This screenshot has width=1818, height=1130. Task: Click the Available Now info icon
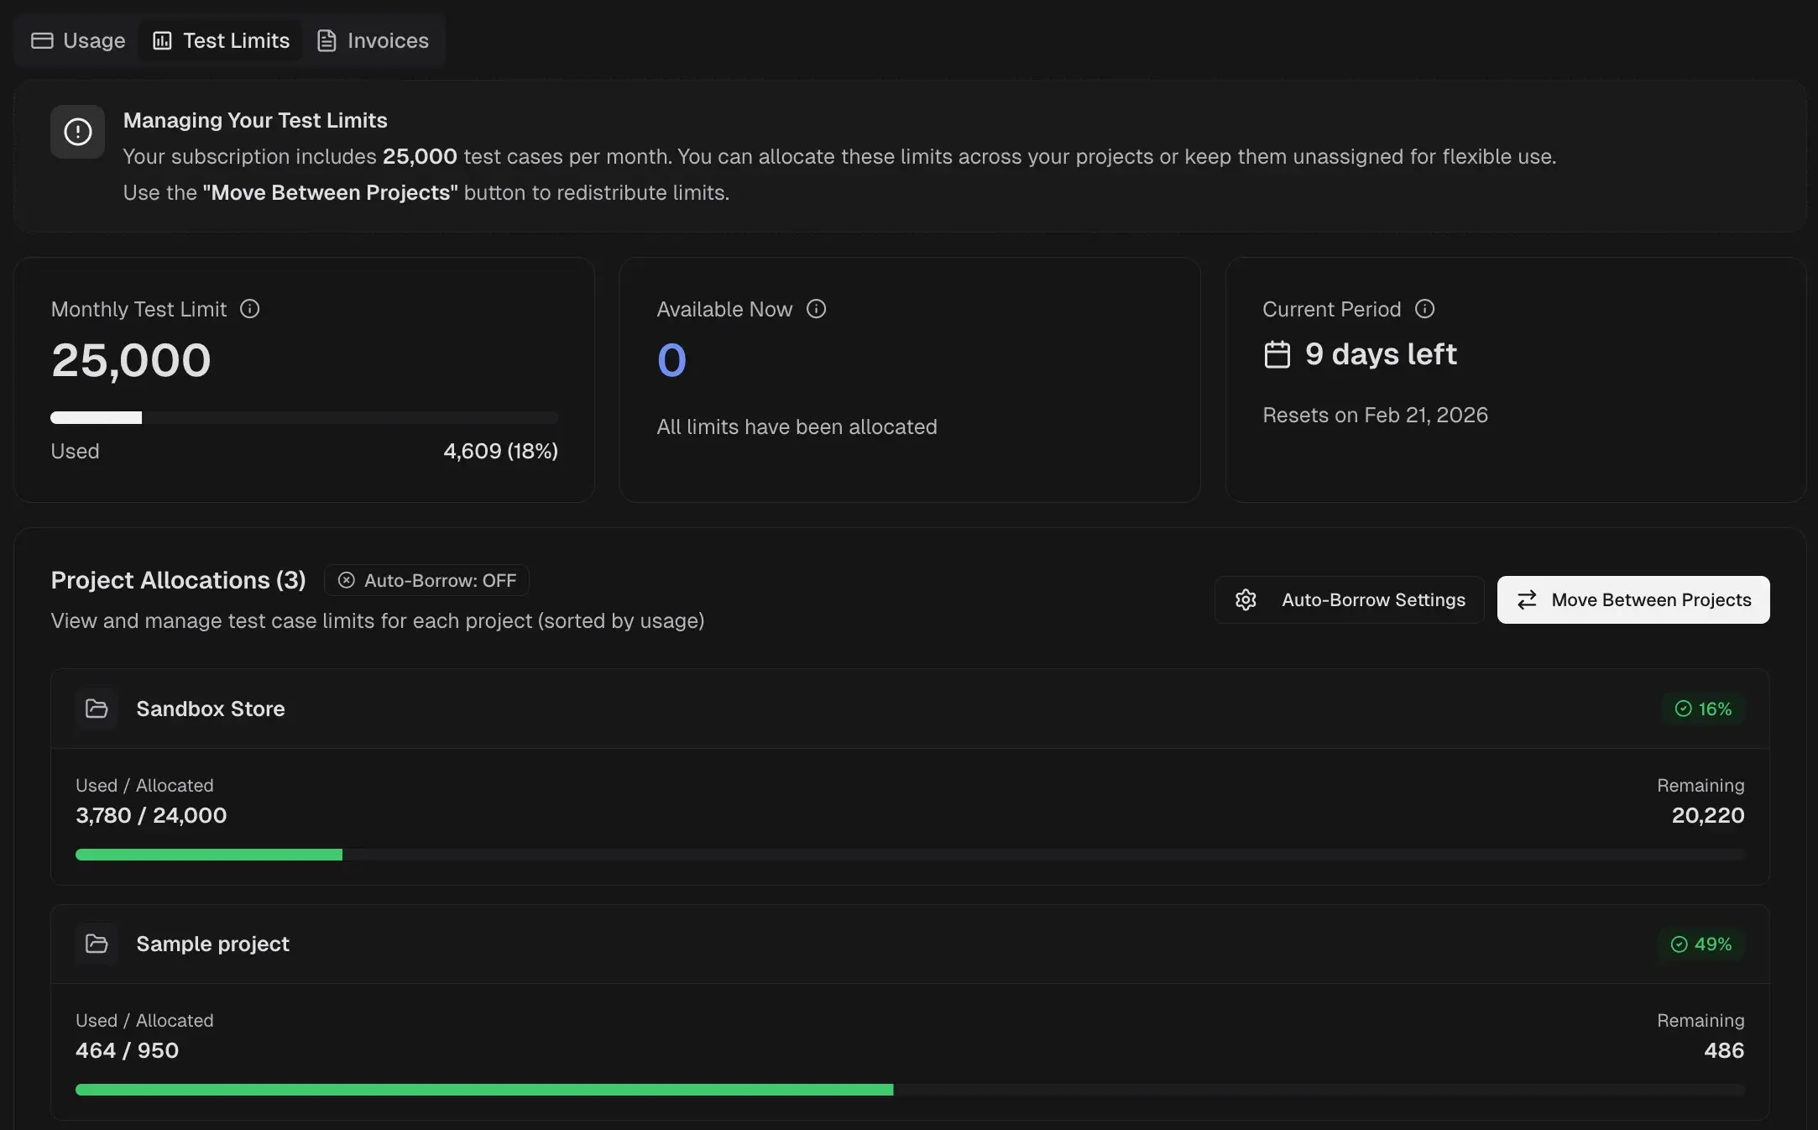coord(816,309)
